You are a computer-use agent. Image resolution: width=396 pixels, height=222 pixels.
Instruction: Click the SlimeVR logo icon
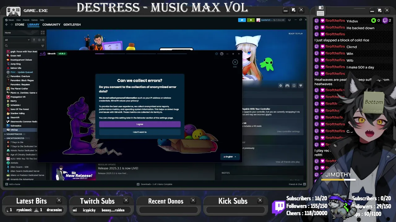coord(42,54)
